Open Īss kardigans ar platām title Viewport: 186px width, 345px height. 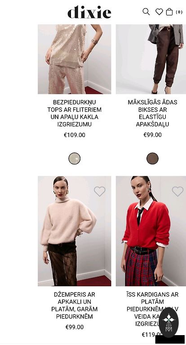tap(153, 309)
